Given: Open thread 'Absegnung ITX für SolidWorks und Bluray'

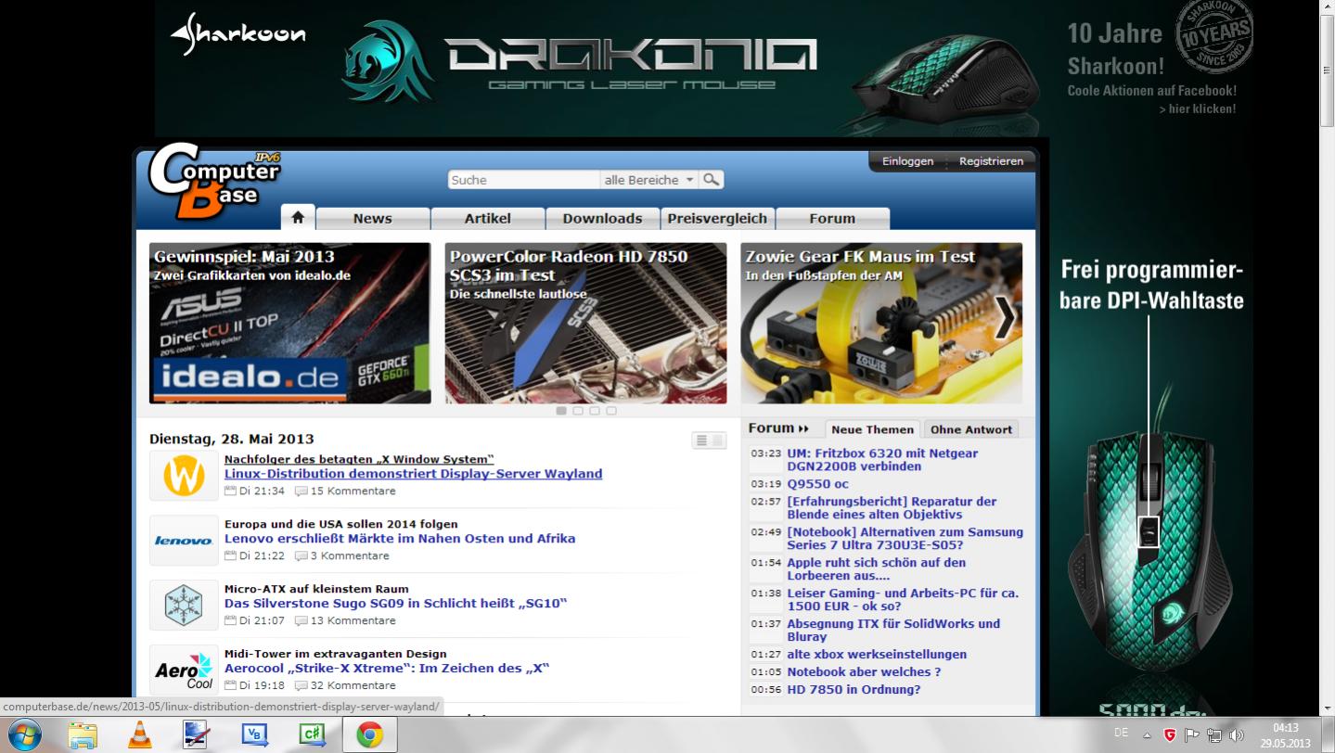Looking at the screenshot, I should point(893,630).
